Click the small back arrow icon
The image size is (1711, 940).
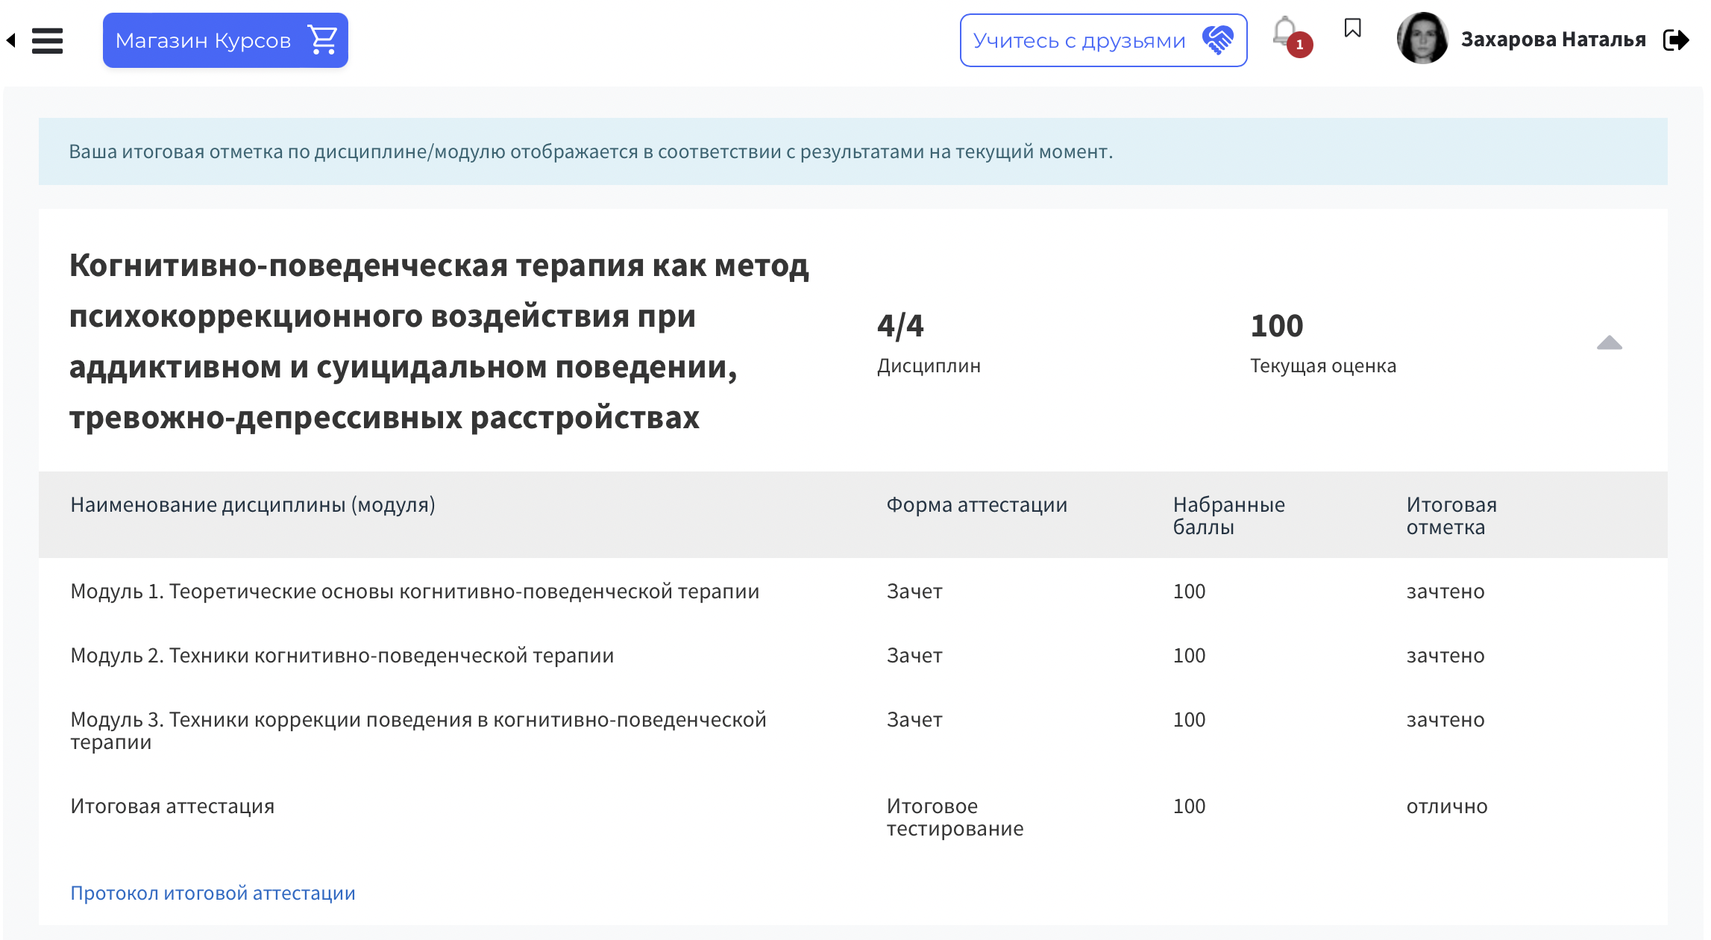click(x=11, y=40)
